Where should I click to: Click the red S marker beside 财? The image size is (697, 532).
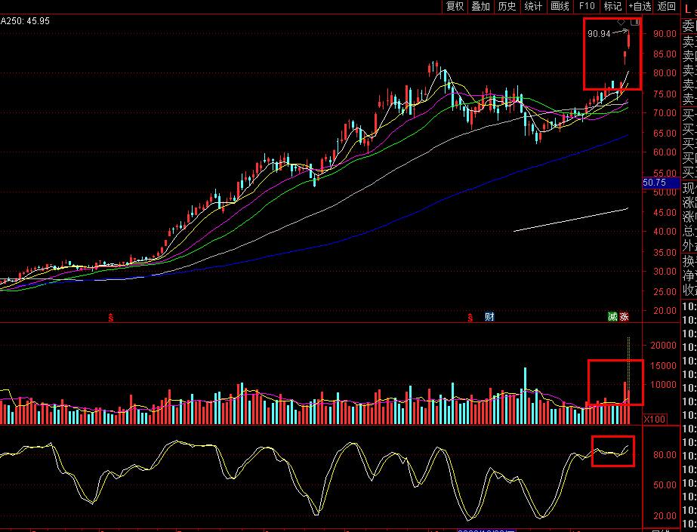[471, 317]
